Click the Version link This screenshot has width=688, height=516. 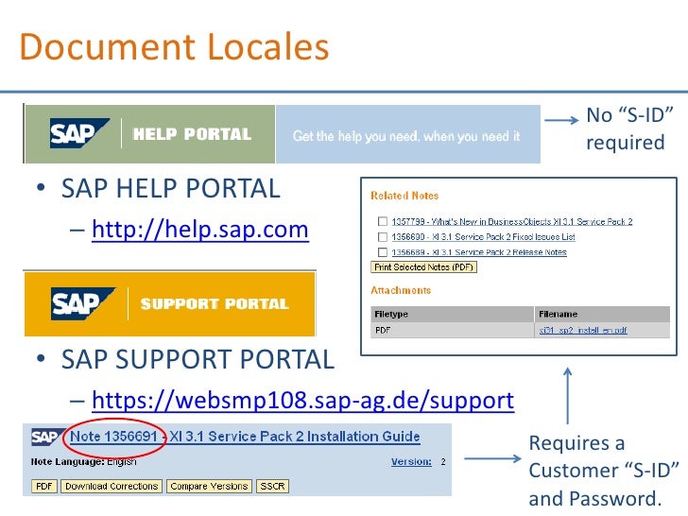coord(411,461)
